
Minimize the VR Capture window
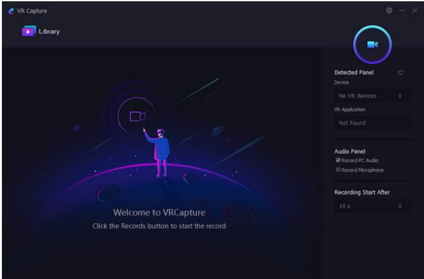[x=402, y=10]
